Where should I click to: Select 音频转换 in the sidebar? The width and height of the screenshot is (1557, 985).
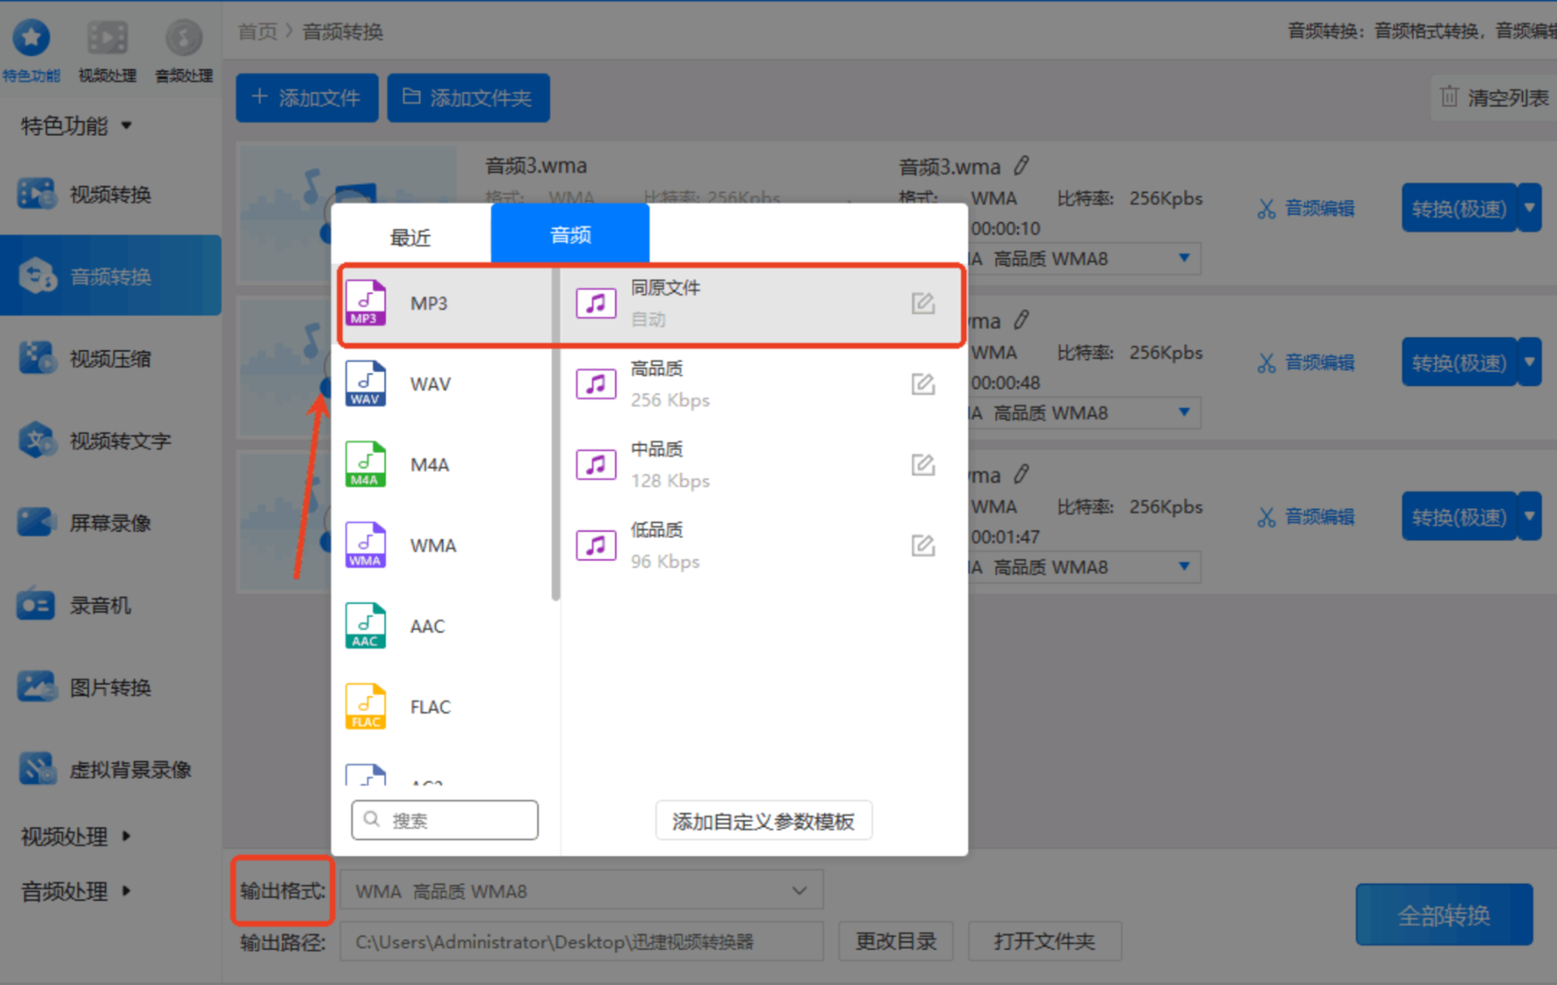[x=111, y=276]
